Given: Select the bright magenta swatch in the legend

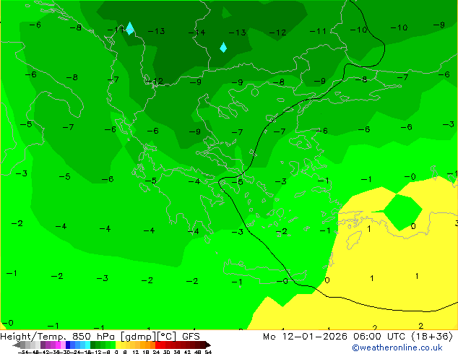Looking at the screenshot, I should pyautogui.click(x=58, y=345).
